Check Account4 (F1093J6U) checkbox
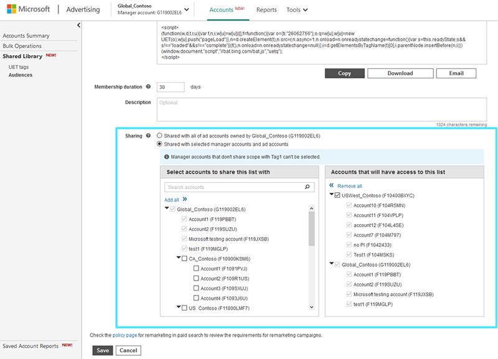The width and height of the screenshot is (498, 359). [x=196, y=298]
